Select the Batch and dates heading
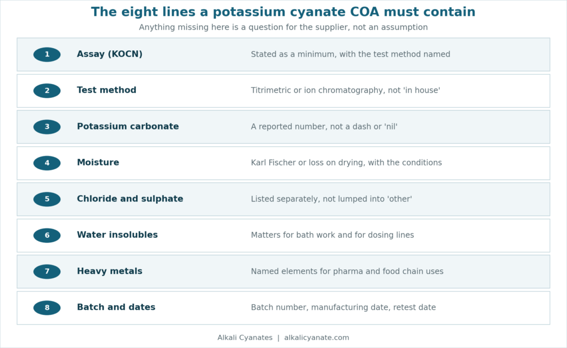This screenshot has width=567, height=348. tap(116, 307)
